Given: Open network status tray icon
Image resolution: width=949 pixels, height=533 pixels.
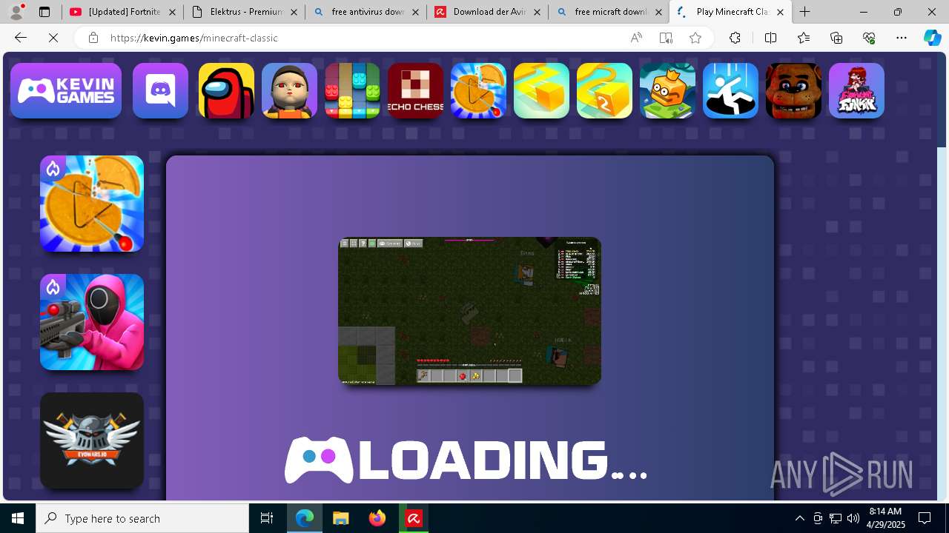Looking at the screenshot, I should tap(835, 518).
